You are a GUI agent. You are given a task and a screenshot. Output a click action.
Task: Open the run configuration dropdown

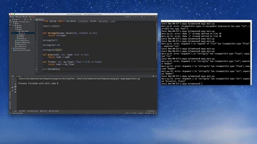128,17
